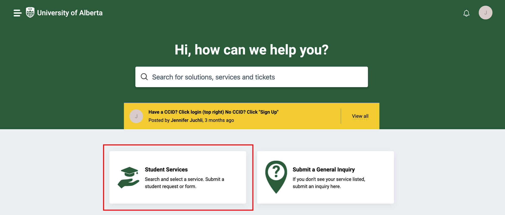Open the J user profile avatar
The height and width of the screenshot is (215, 505).
pos(485,13)
